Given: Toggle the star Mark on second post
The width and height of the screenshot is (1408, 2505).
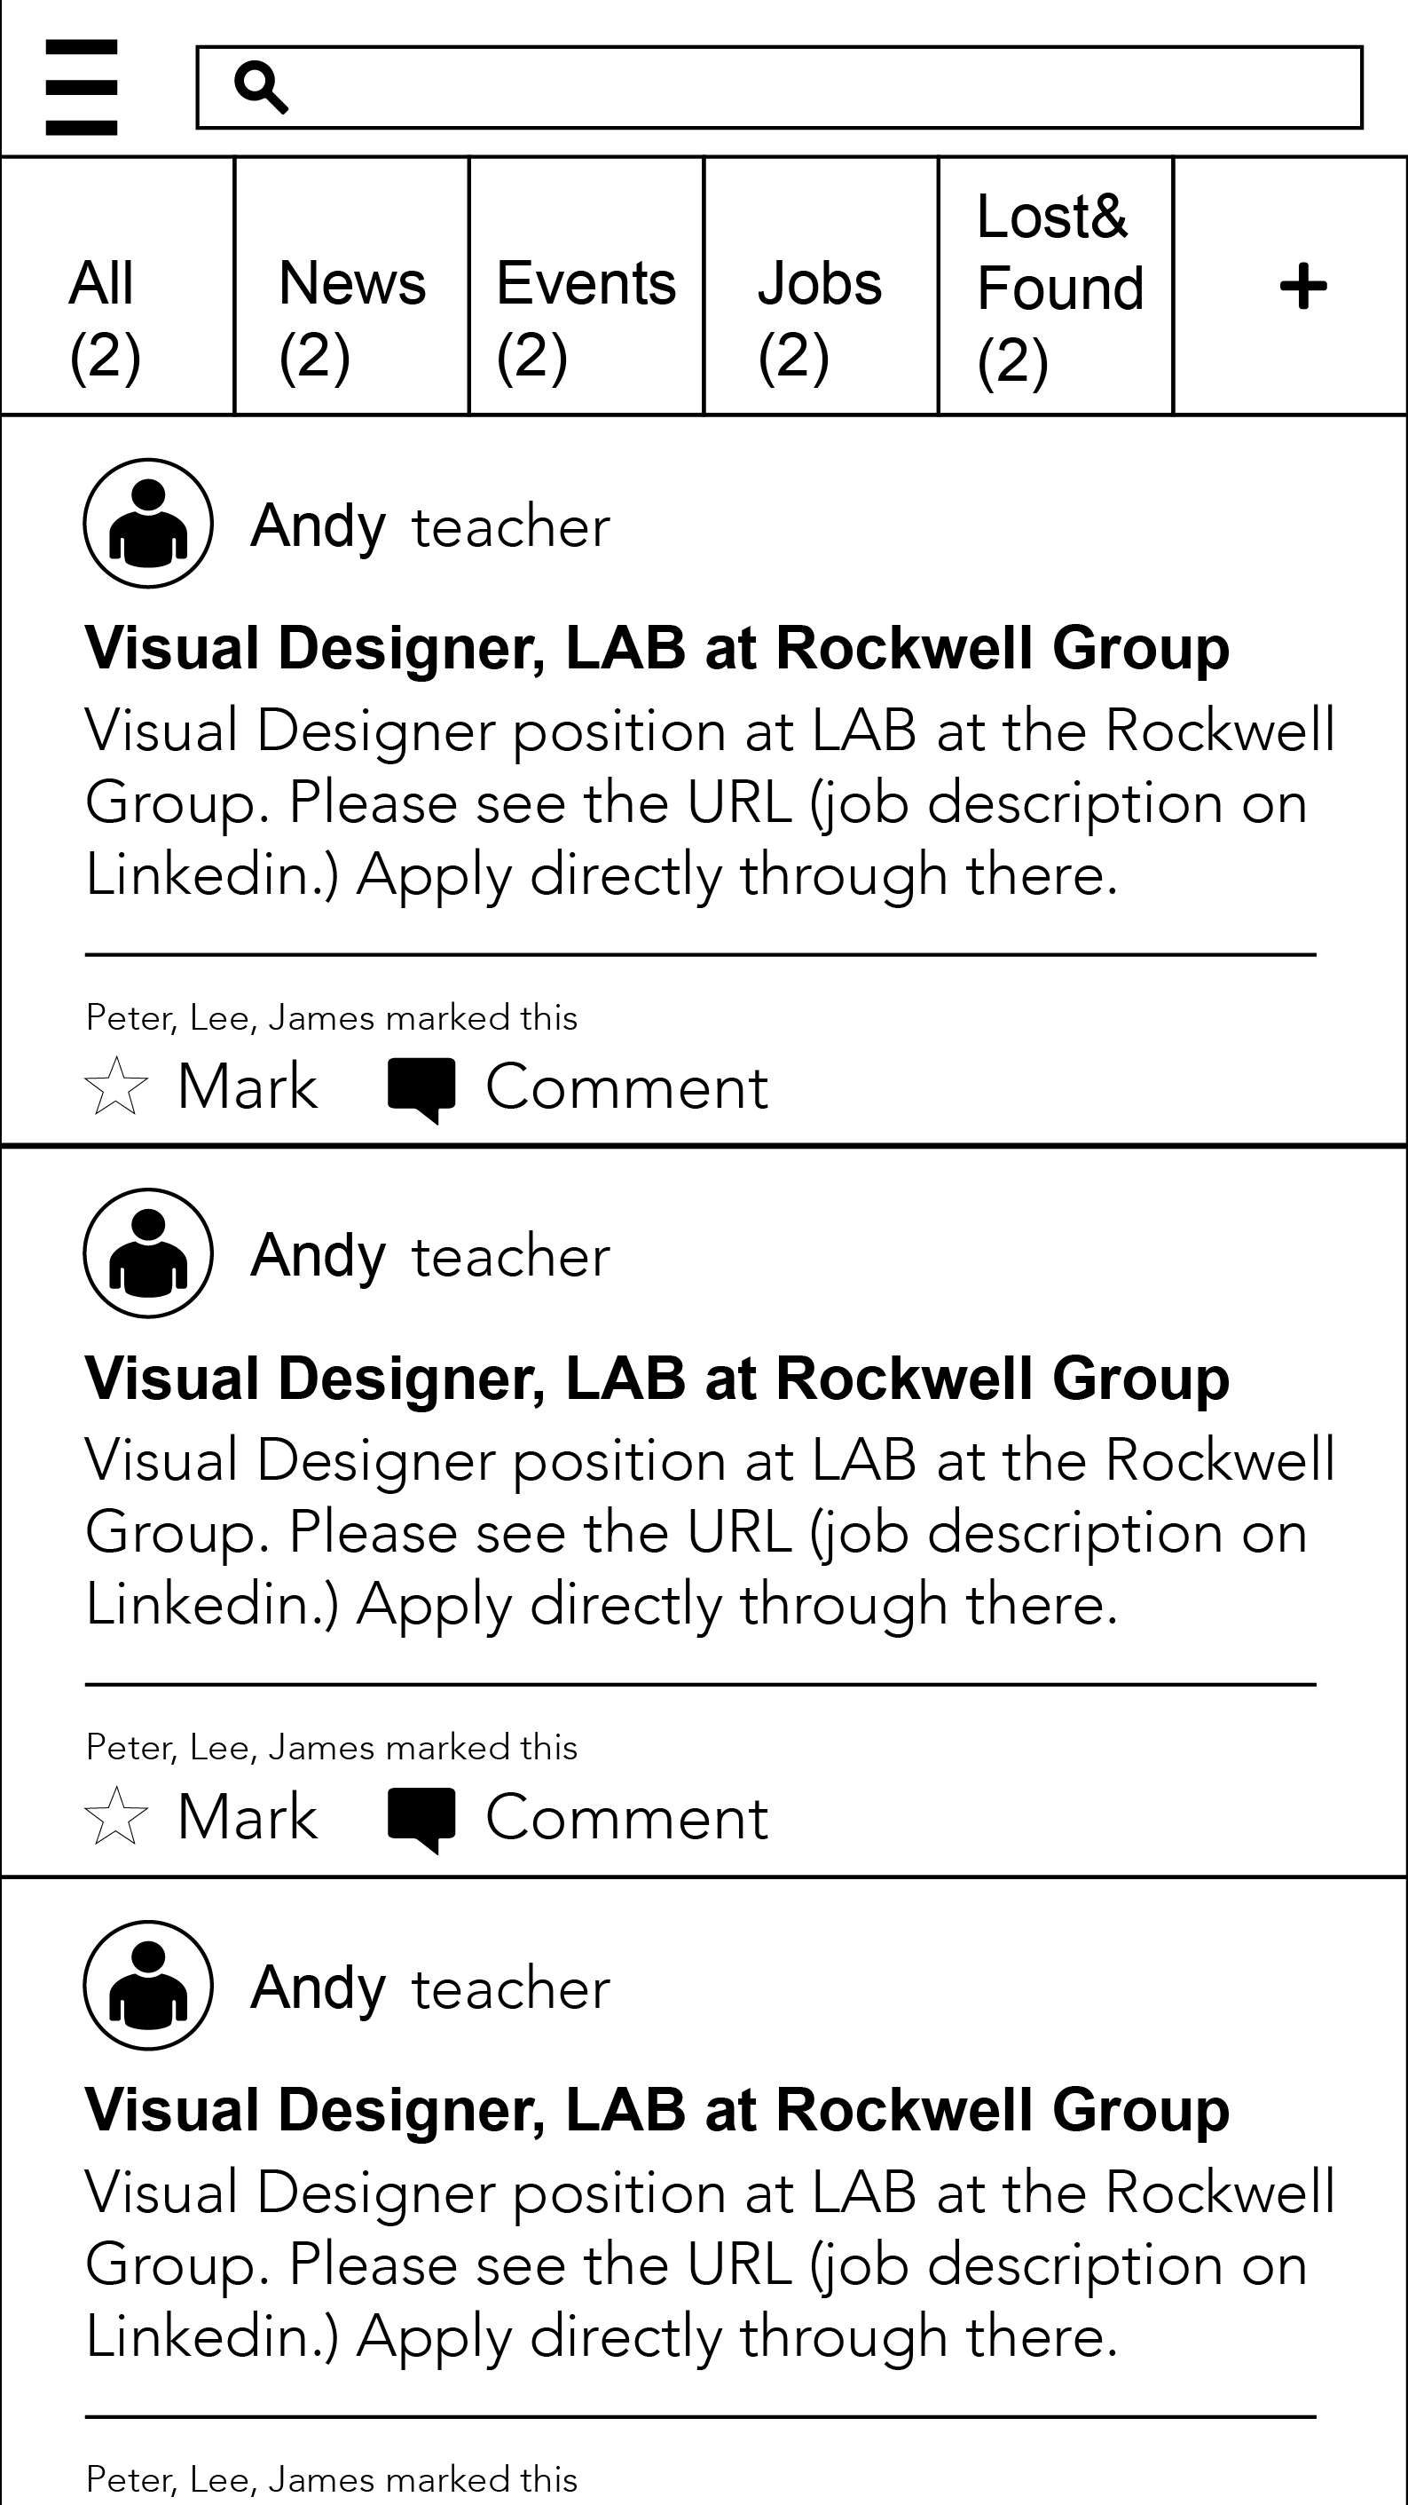Looking at the screenshot, I should point(116,1816).
